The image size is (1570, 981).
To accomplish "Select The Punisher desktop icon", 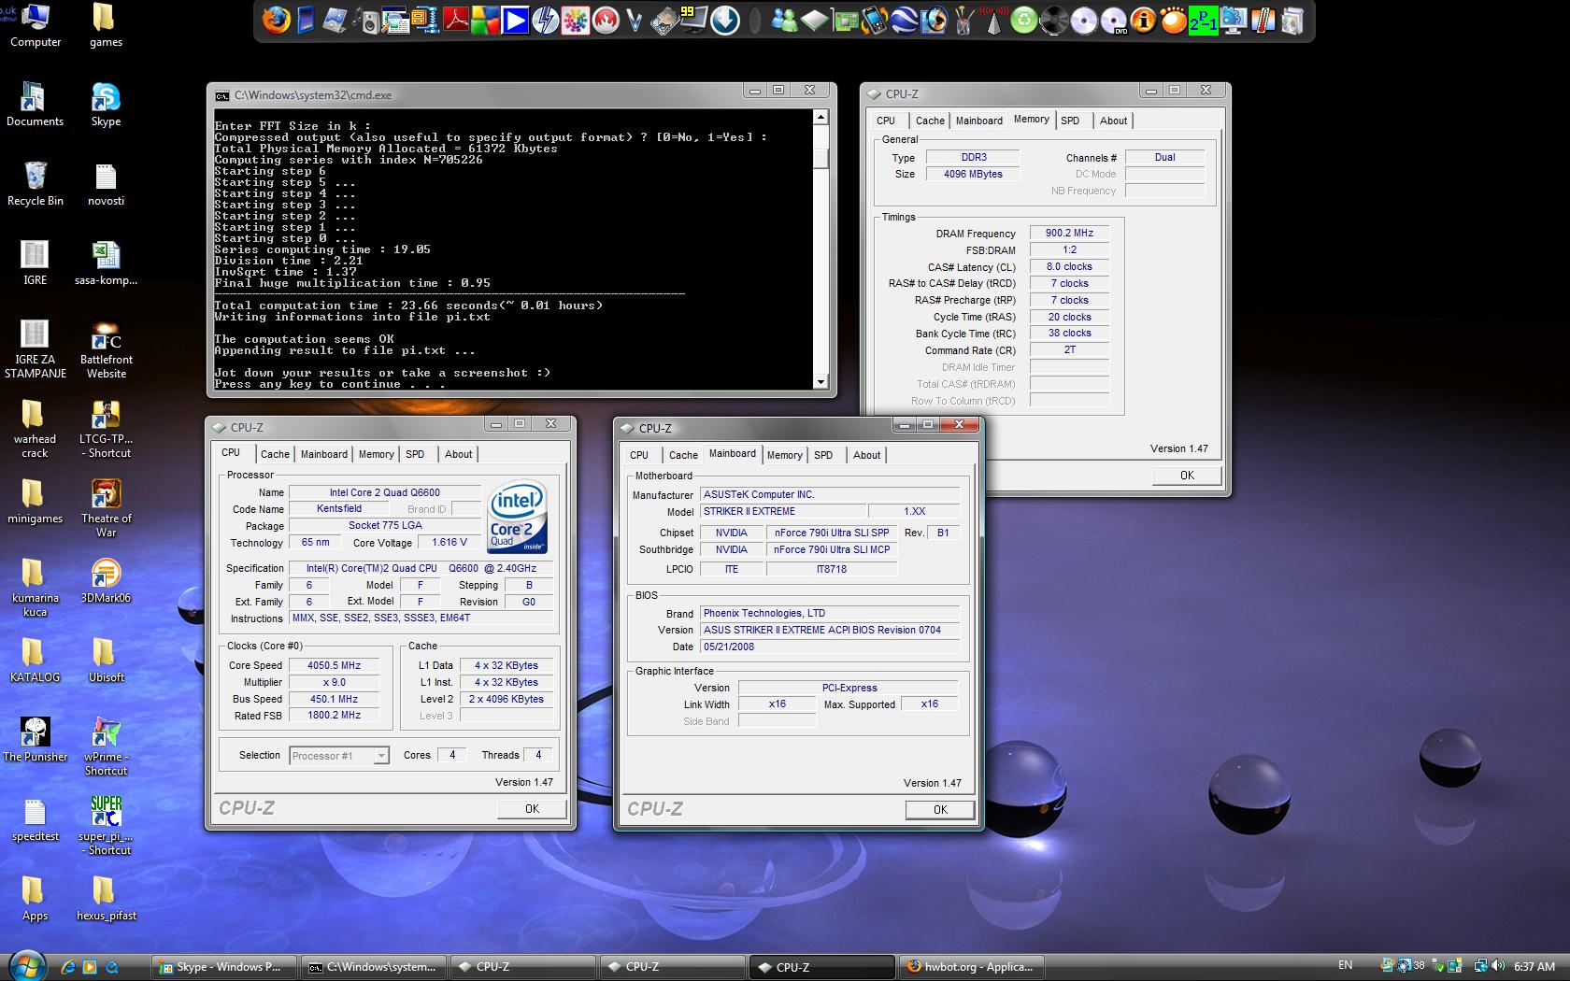I will [35, 740].
